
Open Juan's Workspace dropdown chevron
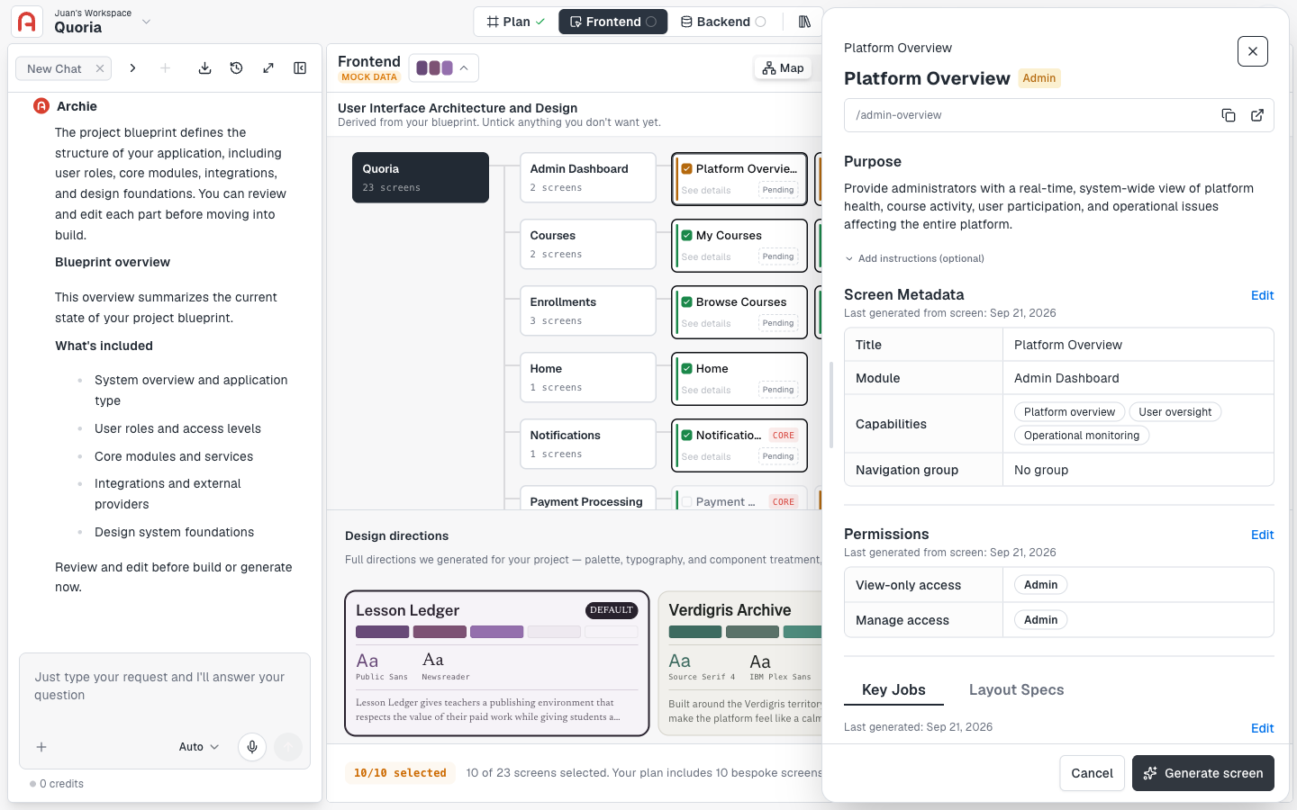pyautogui.click(x=147, y=22)
